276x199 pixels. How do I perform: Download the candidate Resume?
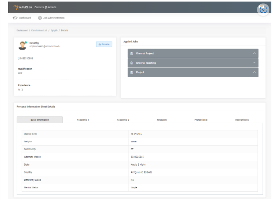point(104,44)
